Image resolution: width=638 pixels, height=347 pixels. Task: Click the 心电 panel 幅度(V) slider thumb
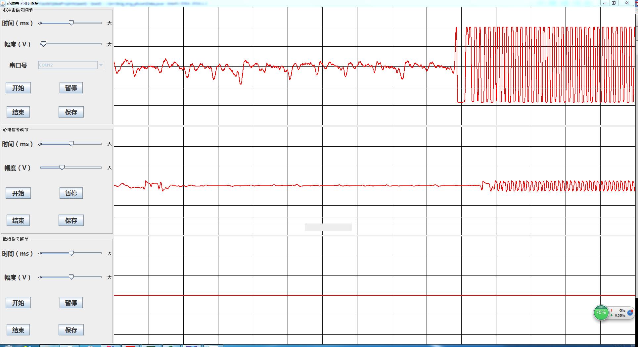(62, 167)
